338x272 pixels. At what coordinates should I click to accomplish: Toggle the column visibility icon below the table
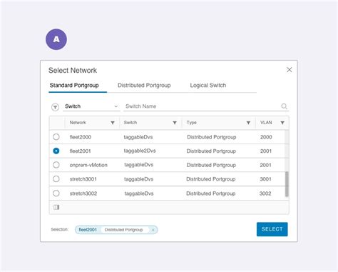pyautogui.click(x=56, y=207)
